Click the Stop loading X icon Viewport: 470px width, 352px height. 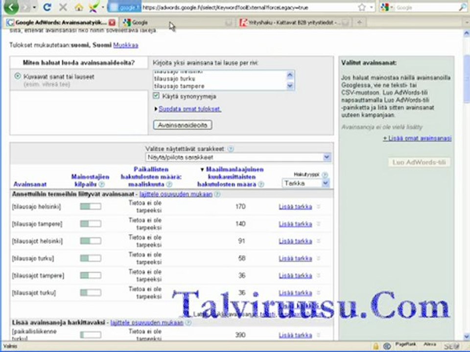[x=63, y=7]
